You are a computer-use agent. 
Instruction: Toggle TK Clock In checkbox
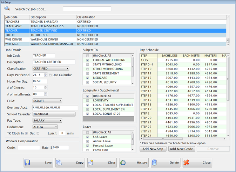[26, 133]
